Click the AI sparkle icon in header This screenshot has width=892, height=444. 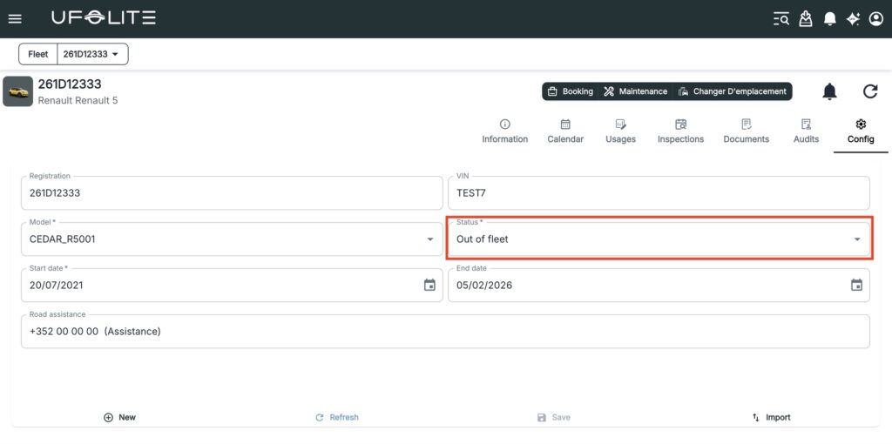tap(853, 18)
